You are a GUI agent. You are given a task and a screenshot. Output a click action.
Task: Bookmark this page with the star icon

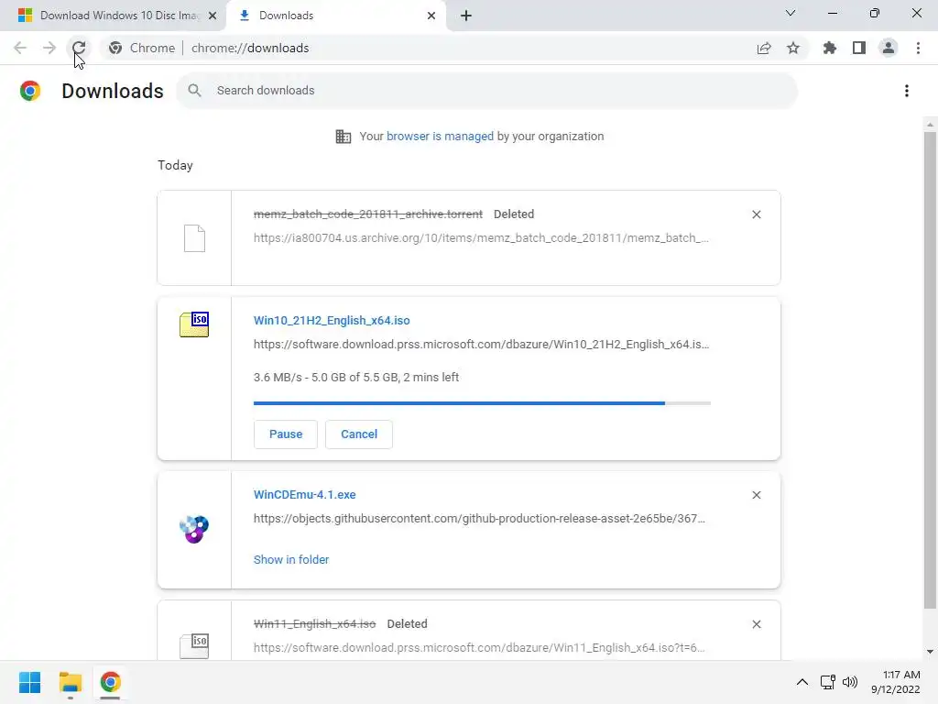click(x=793, y=48)
